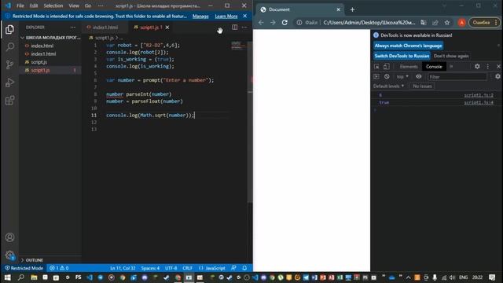The image size is (503, 283).
Task: Click the Chrome address bar URL
Action: pos(369,23)
